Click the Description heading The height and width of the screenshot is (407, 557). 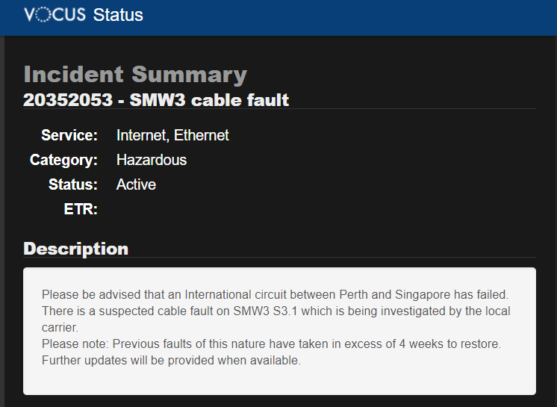75,249
